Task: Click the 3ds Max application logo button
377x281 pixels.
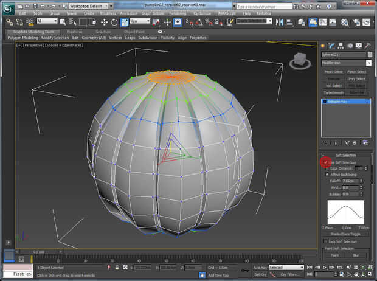Action: click(7, 7)
